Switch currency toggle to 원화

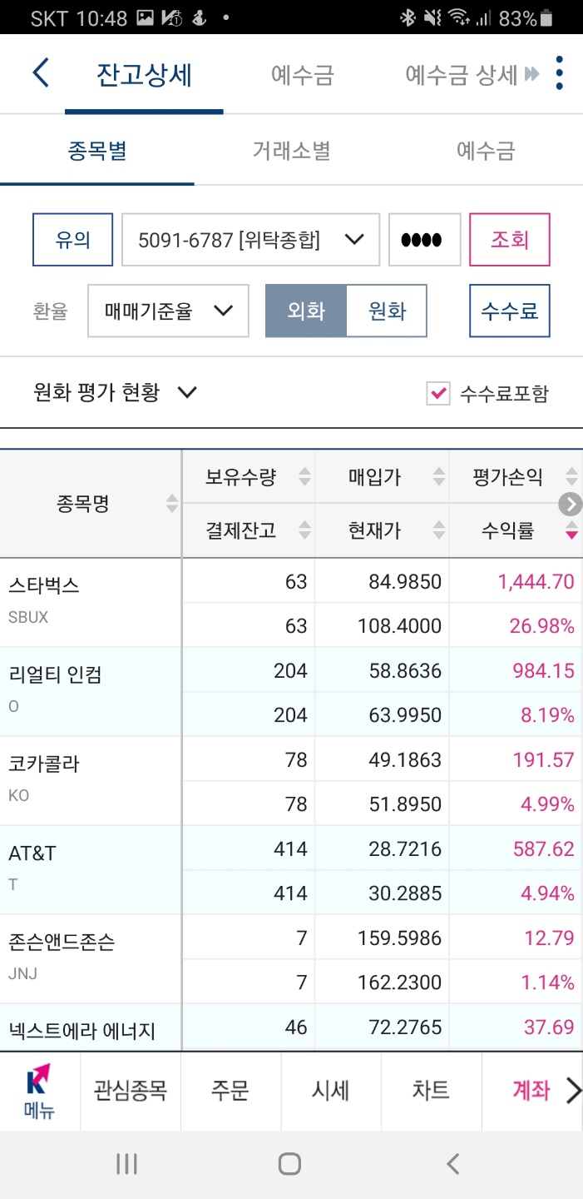387,311
